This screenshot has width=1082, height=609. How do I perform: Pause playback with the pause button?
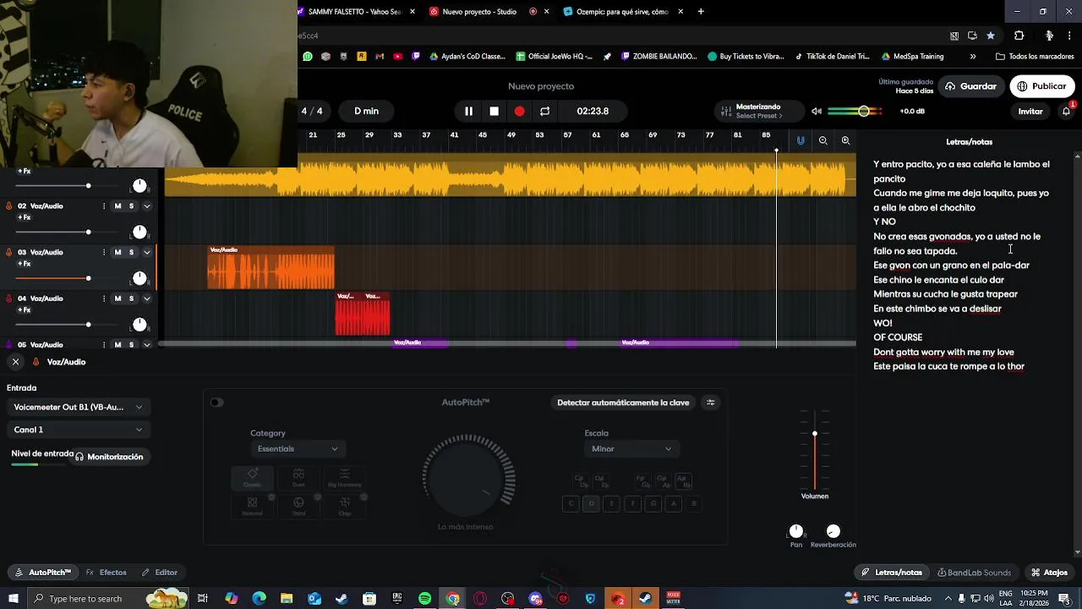pos(468,111)
